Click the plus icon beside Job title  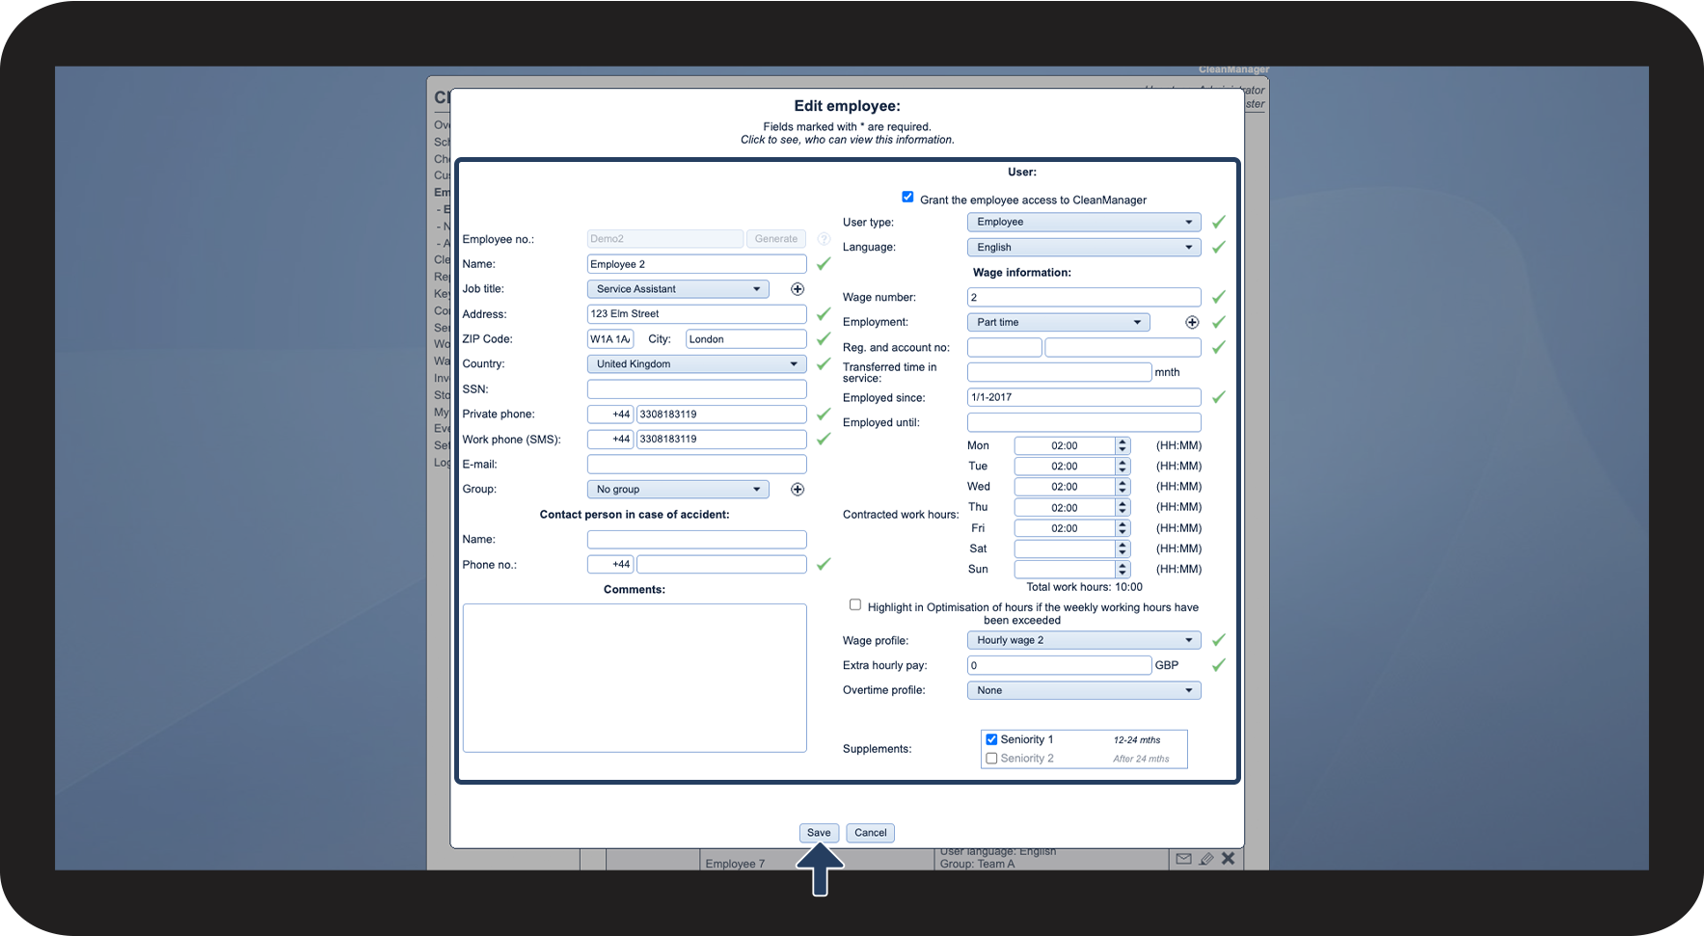coord(798,289)
